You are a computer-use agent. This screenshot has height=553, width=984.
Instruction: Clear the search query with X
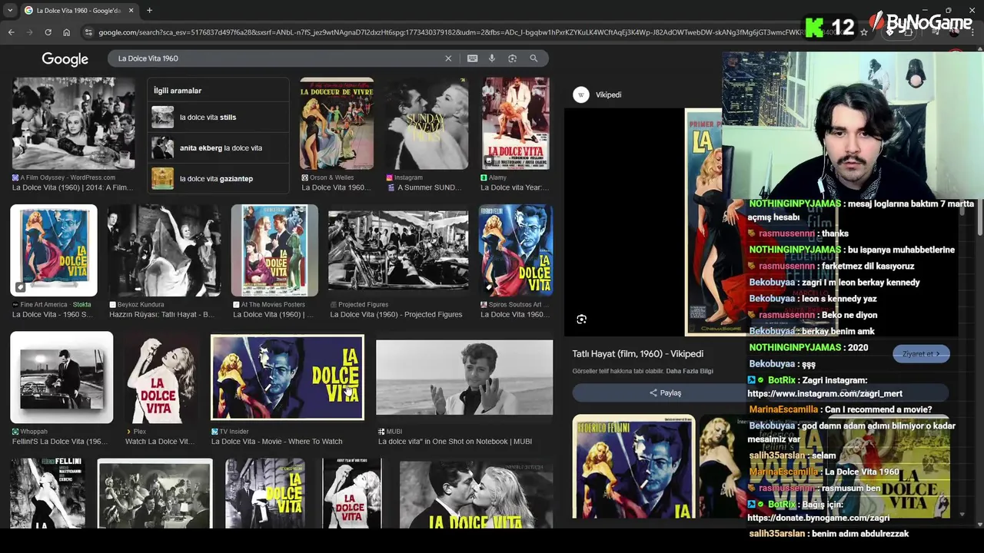(x=448, y=58)
